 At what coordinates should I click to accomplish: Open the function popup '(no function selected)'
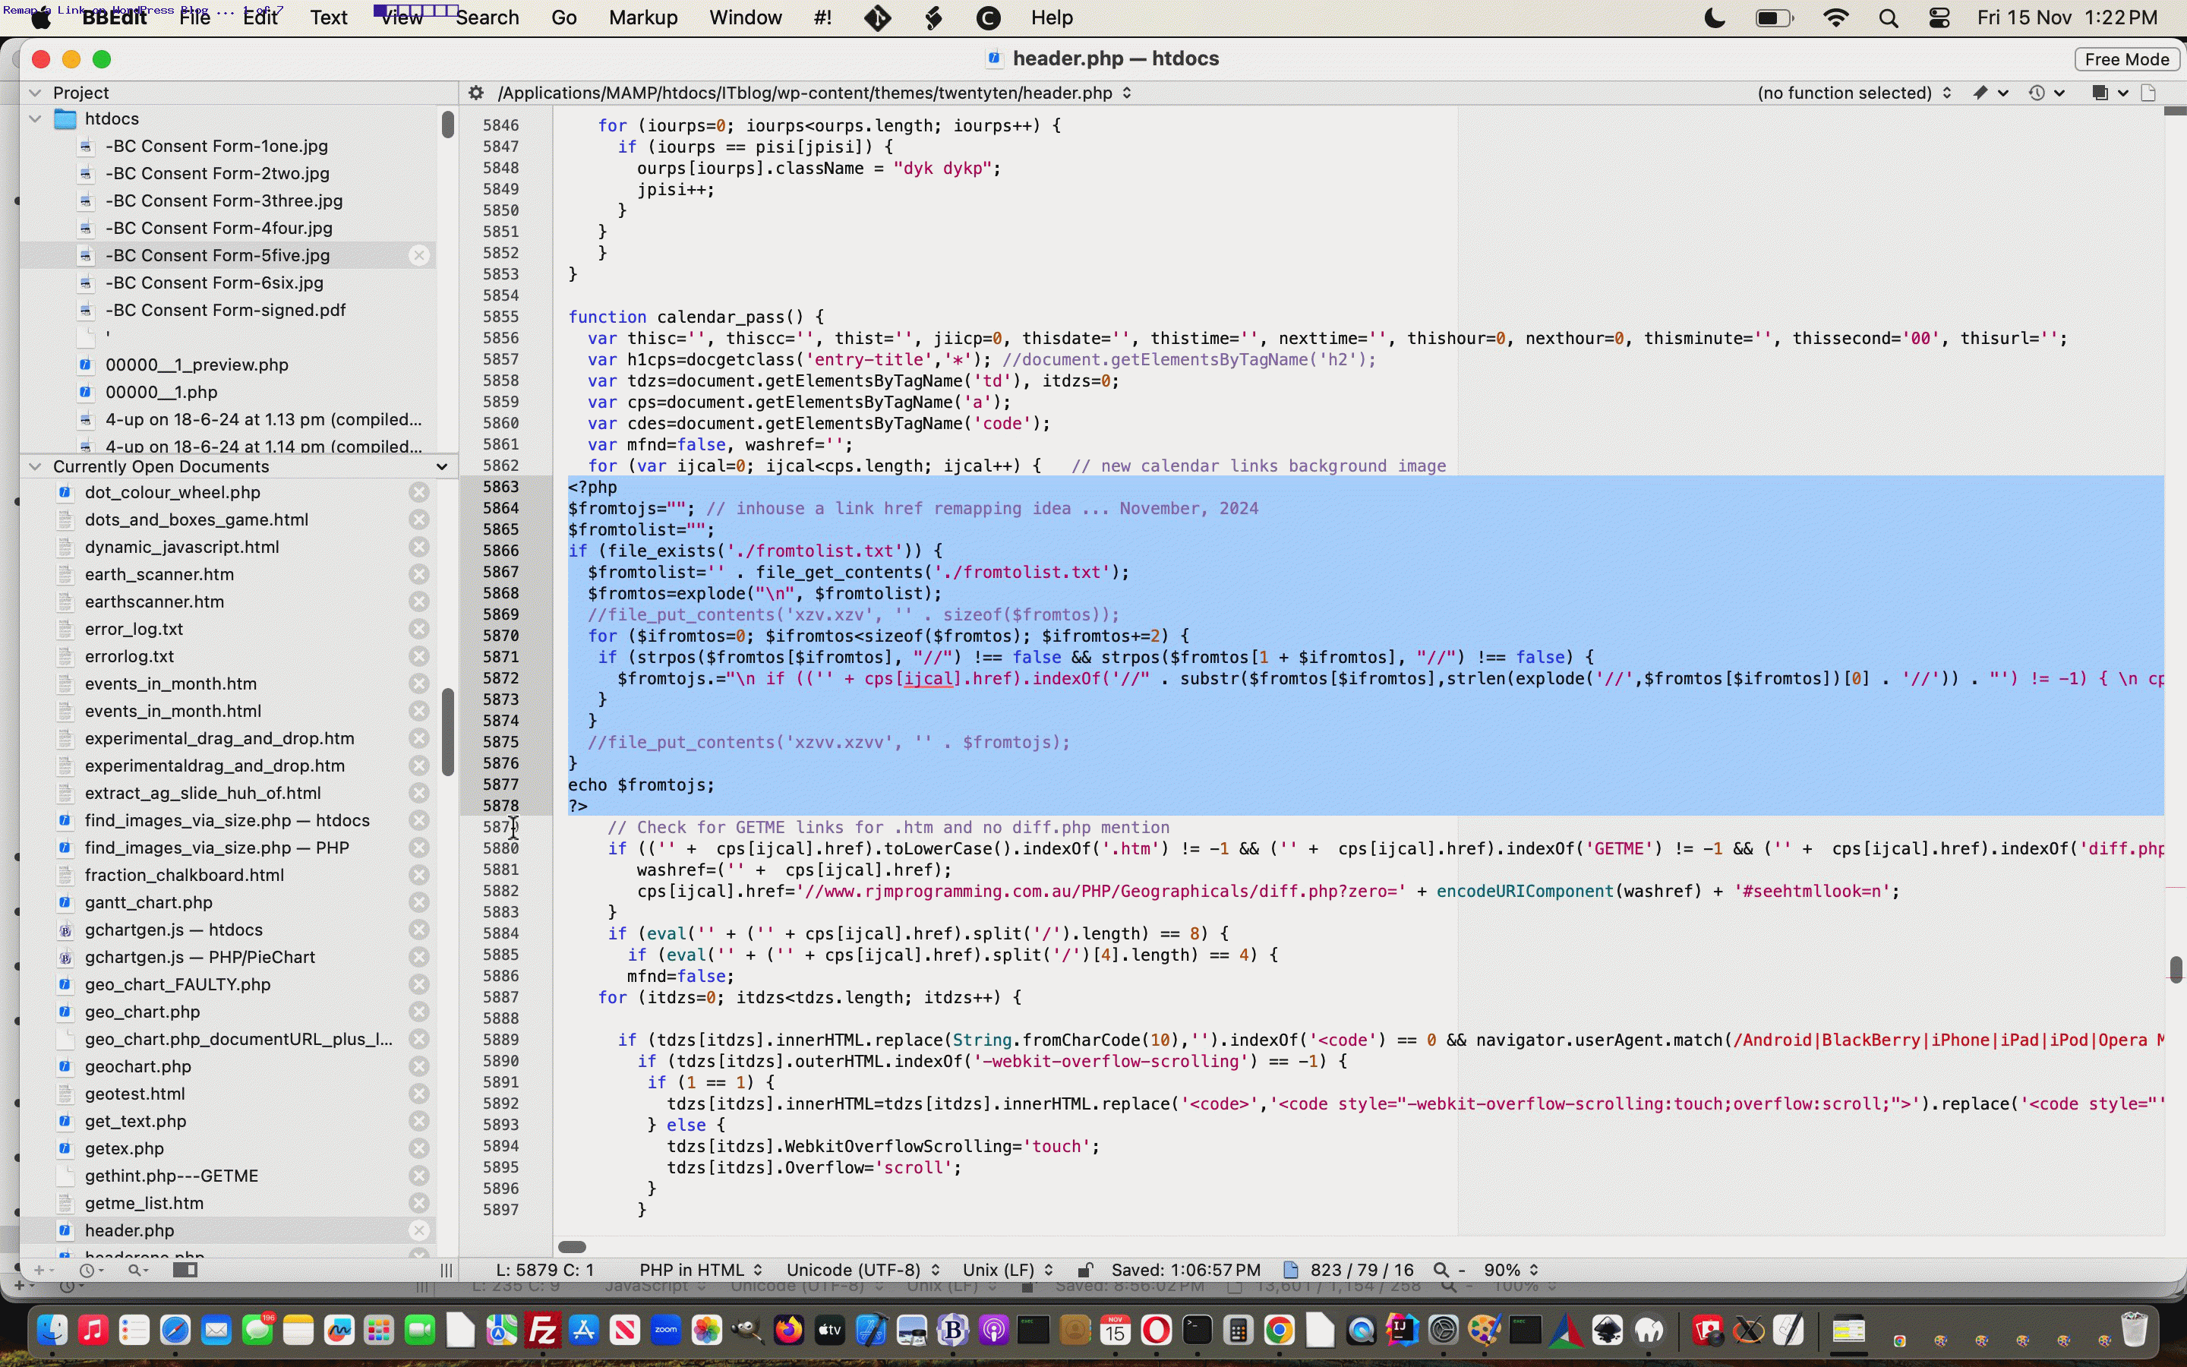pyautogui.click(x=1854, y=93)
